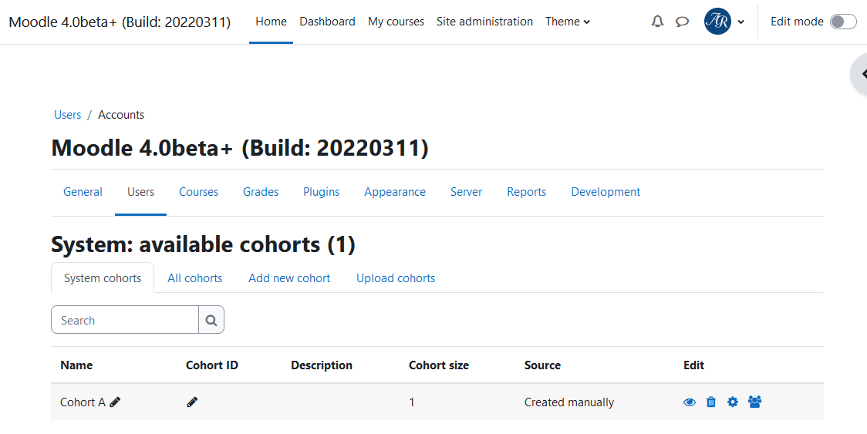This screenshot has height=434, width=867.
Task: Delete Cohort A with trash icon
Action: 711,402
